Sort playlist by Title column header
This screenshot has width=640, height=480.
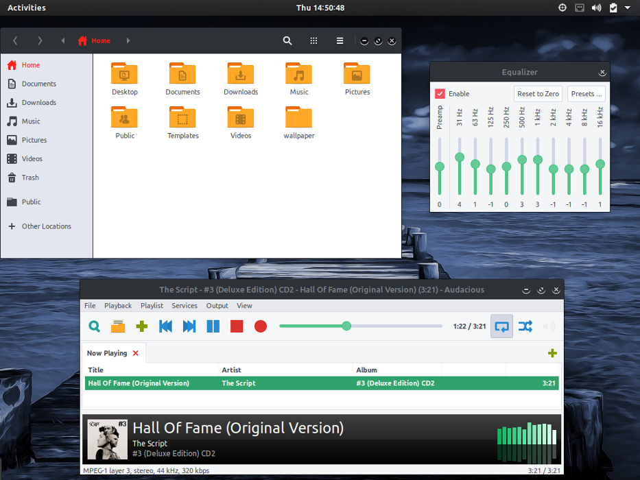(x=152, y=370)
